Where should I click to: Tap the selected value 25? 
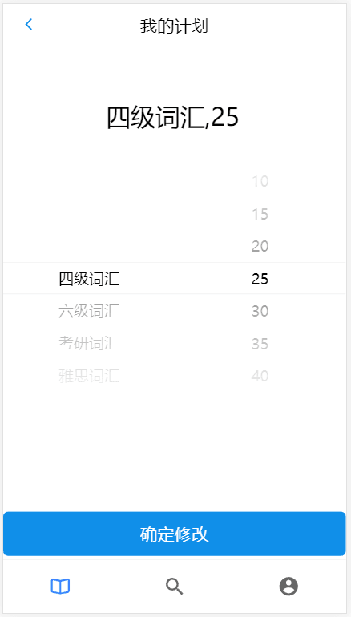click(260, 279)
